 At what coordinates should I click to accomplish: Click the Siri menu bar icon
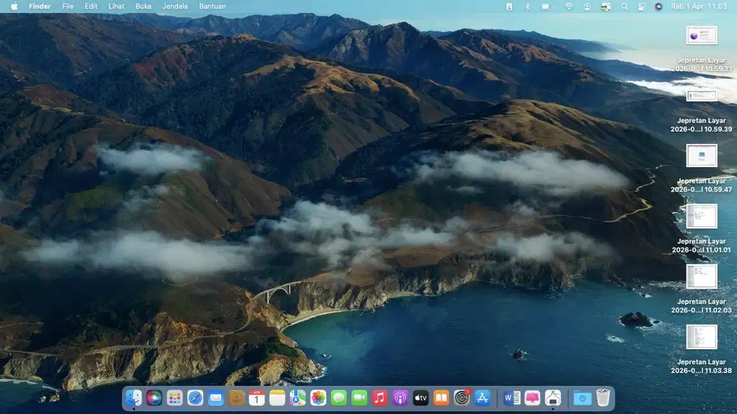tap(658, 7)
